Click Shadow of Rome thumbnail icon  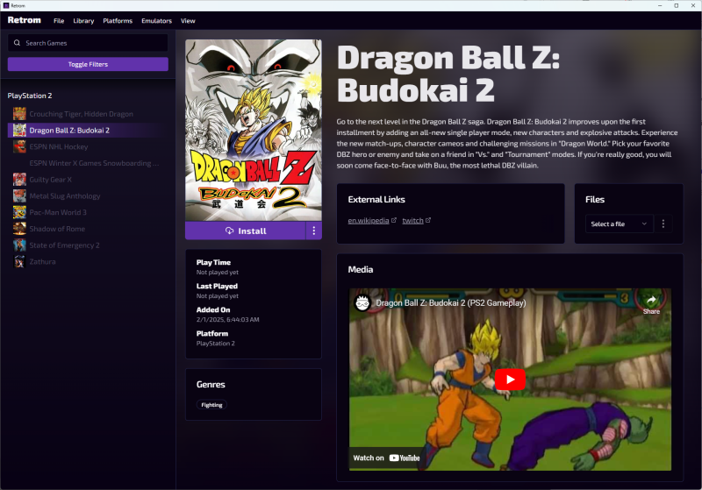tap(19, 229)
